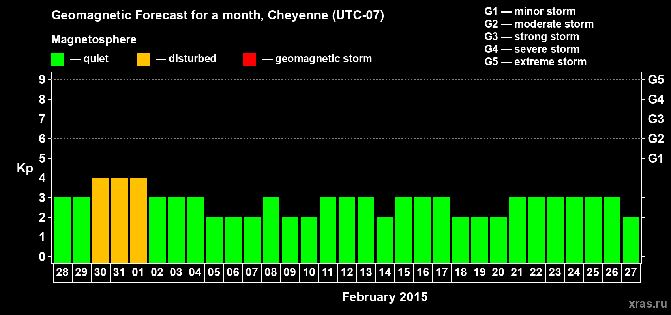The width and height of the screenshot is (671, 315).
Task: Click date label 26 on the axis
Action: coord(612,272)
